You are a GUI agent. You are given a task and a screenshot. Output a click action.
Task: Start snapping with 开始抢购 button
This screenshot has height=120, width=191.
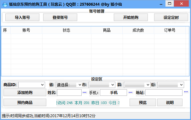[x=131, y=17]
